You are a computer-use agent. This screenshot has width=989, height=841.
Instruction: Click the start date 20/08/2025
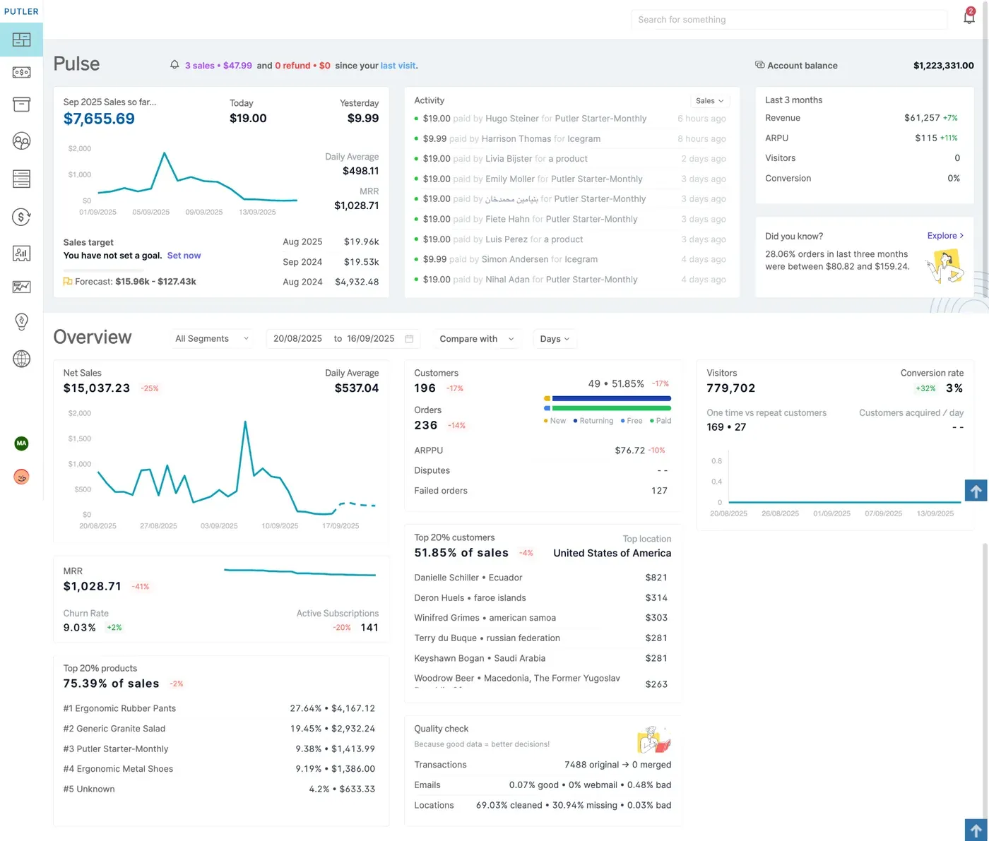tap(297, 339)
